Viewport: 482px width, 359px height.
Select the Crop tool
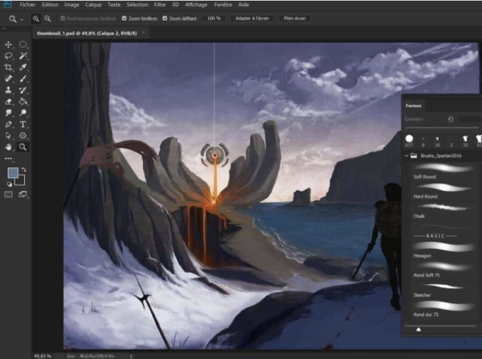tap(9, 67)
